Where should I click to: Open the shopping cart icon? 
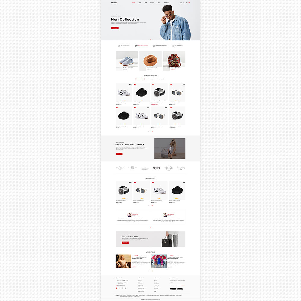(187, 3)
